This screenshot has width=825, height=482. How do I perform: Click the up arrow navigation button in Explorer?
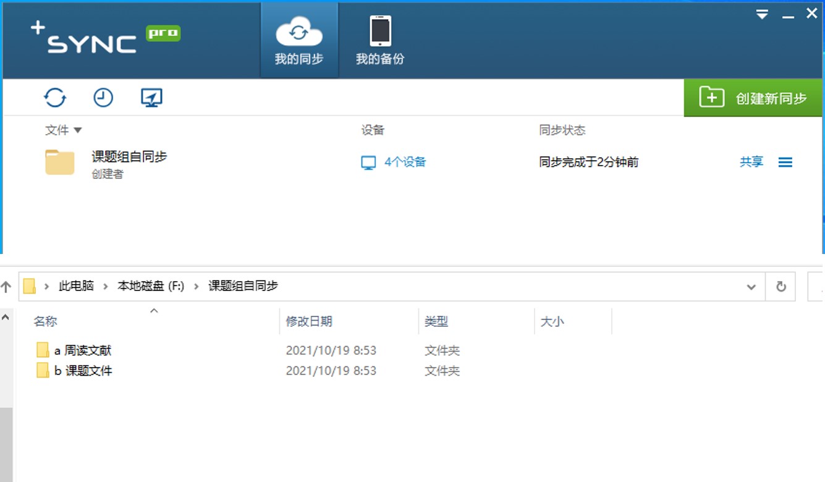6,287
